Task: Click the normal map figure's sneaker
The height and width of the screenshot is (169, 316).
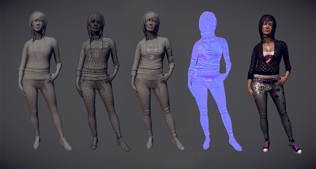Action: tap(235, 143)
